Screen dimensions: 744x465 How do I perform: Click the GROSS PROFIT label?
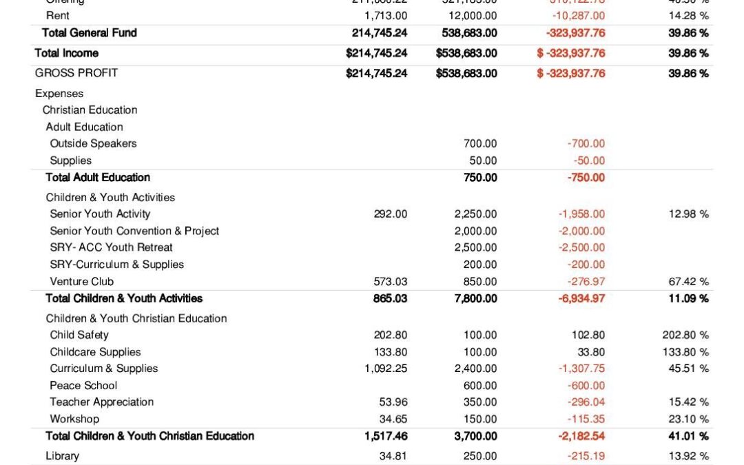(76, 73)
